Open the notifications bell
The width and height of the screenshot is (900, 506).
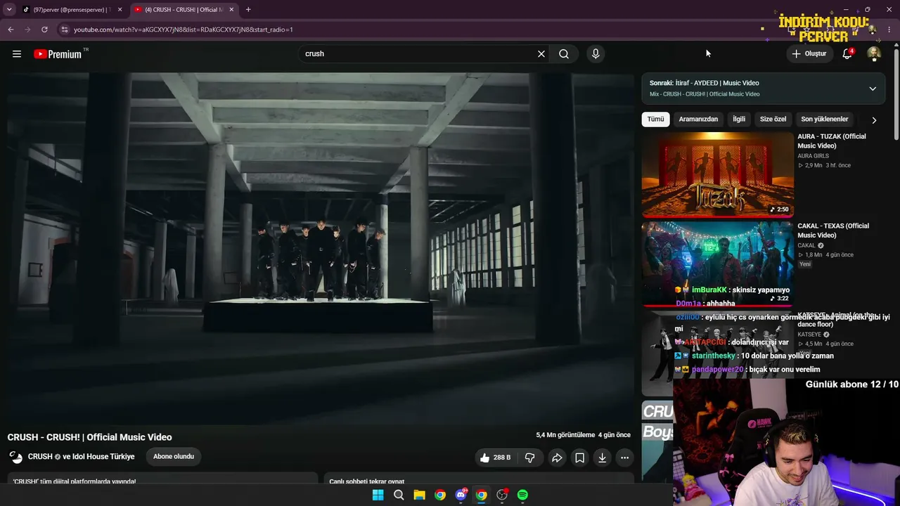pyautogui.click(x=848, y=53)
